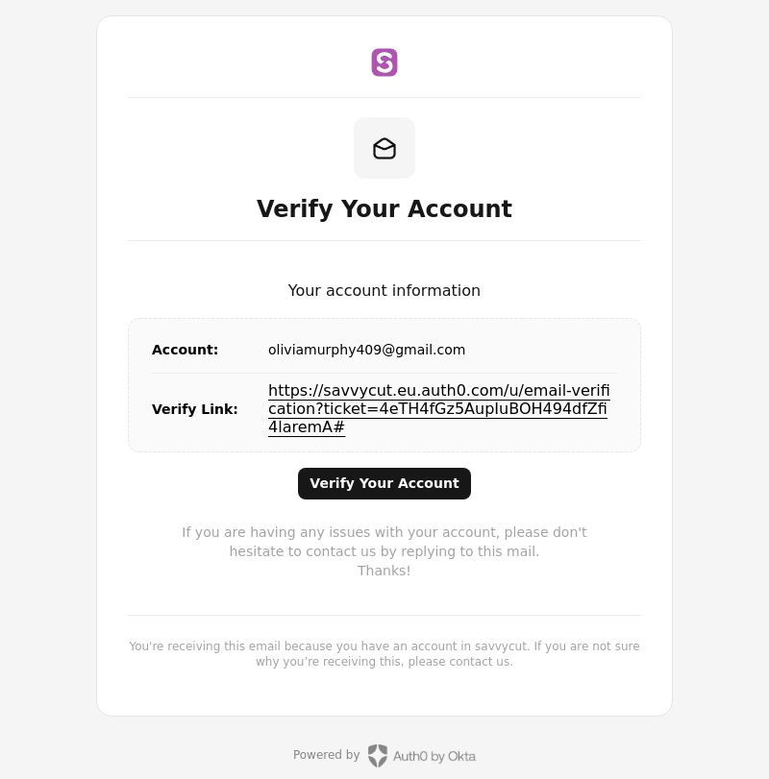
Task: Click the 'If you are having any issues' line
Action: point(384,532)
